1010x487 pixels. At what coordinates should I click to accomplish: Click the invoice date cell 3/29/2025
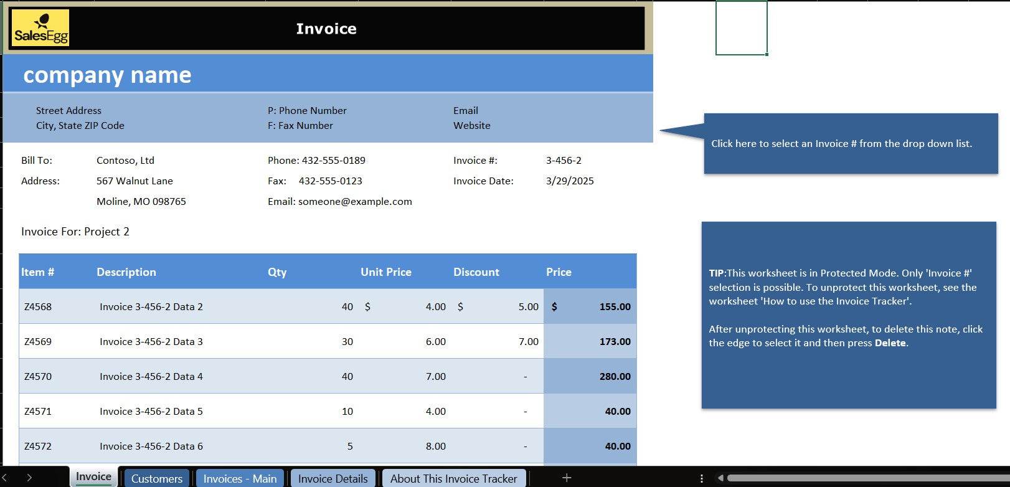(570, 181)
